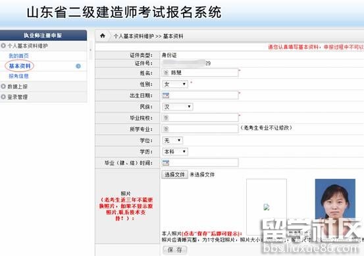Open the 民族 dropdown showing 汉
Screen dimensions: 364x256
pos(178,107)
